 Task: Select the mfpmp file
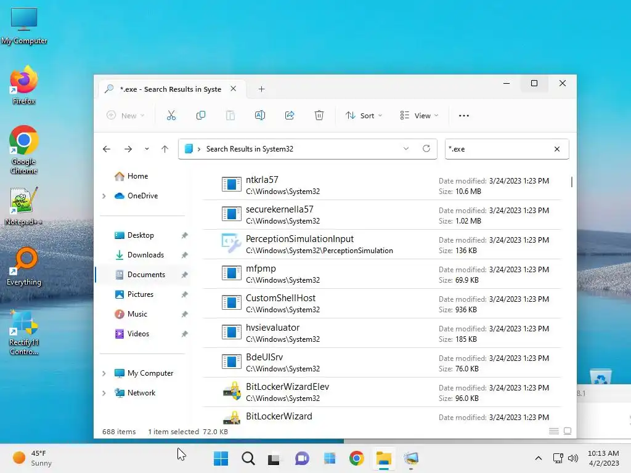point(382,274)
